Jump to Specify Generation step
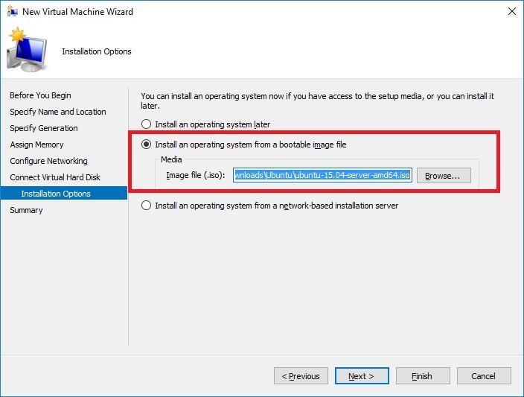 (x=44, y=128)
